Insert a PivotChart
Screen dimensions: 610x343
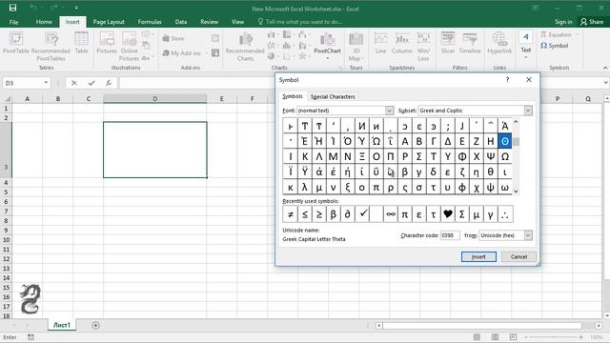pos(327,46)
